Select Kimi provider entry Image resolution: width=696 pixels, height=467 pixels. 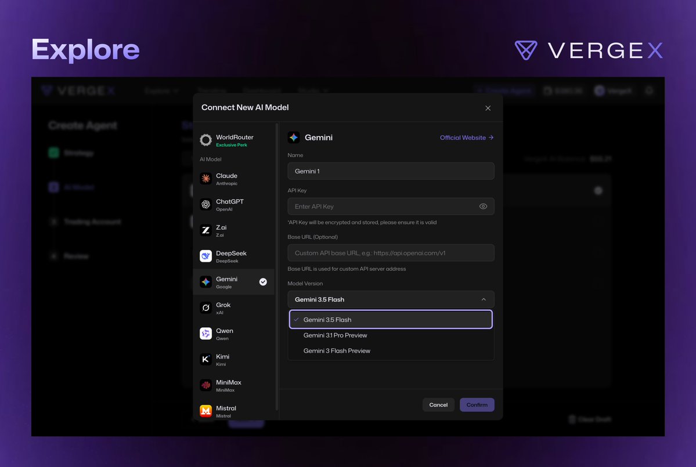pos(234,359)
